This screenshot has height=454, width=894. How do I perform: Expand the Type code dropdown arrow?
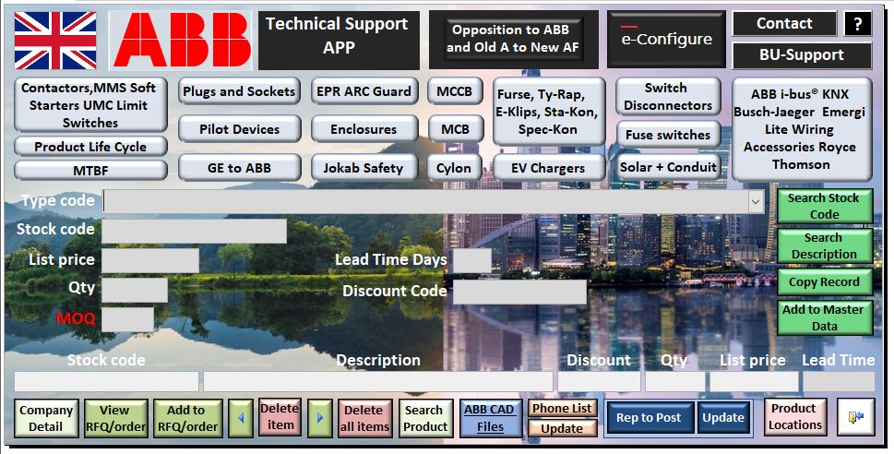tap(756, 202)
